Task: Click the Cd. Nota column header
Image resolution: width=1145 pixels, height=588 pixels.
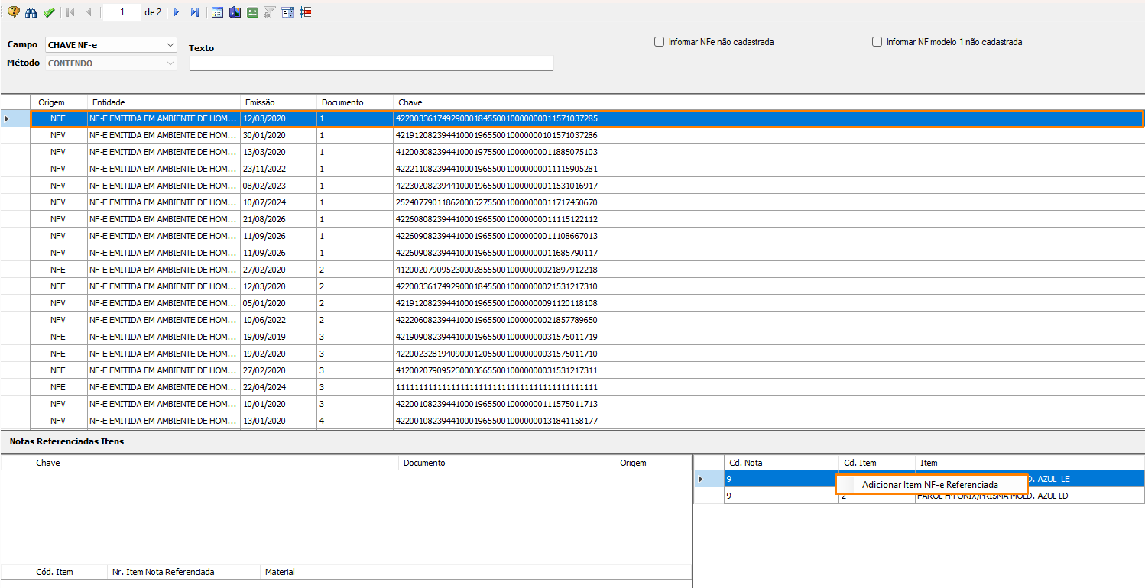Action: [781, 463]
